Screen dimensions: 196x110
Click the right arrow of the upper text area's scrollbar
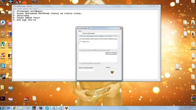tap(117, 50)
